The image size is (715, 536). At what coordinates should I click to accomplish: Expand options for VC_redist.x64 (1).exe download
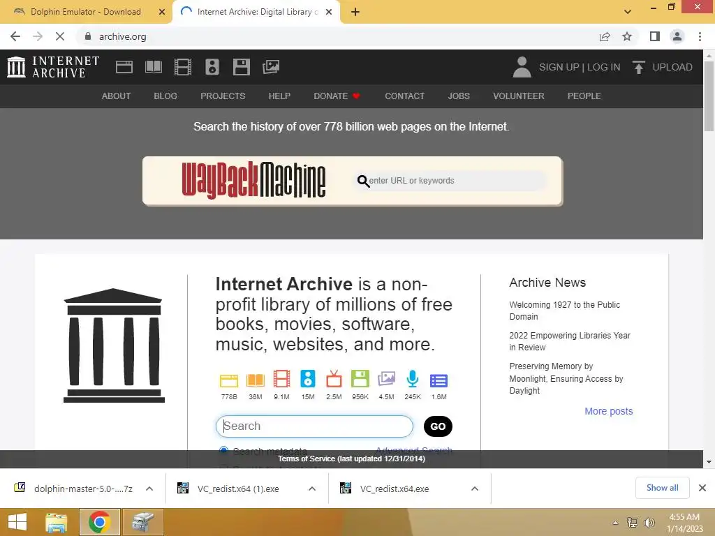click(312, 489)
